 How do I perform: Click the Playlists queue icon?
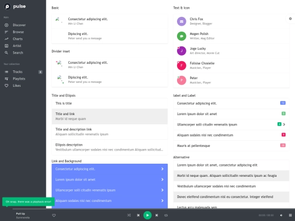[x=7, y=79]
